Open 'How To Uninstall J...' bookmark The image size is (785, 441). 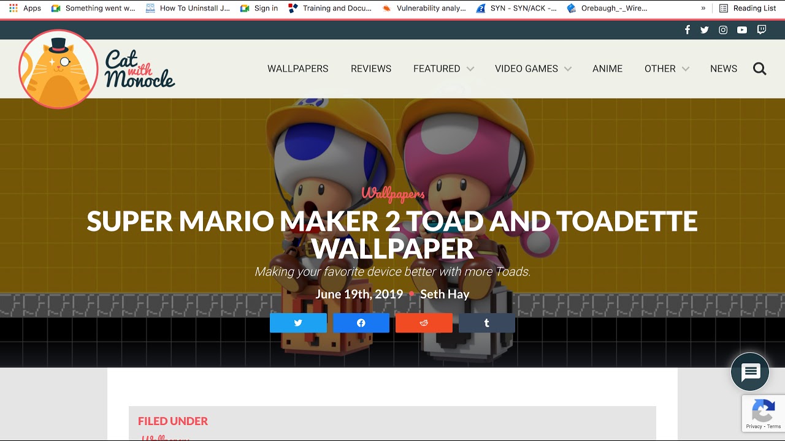point(188,8)
